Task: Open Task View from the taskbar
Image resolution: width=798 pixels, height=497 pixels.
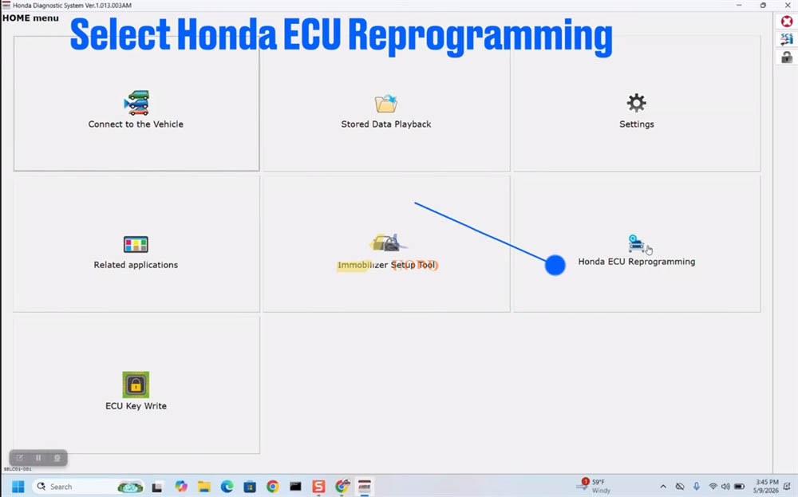Action: click(156, 487)
